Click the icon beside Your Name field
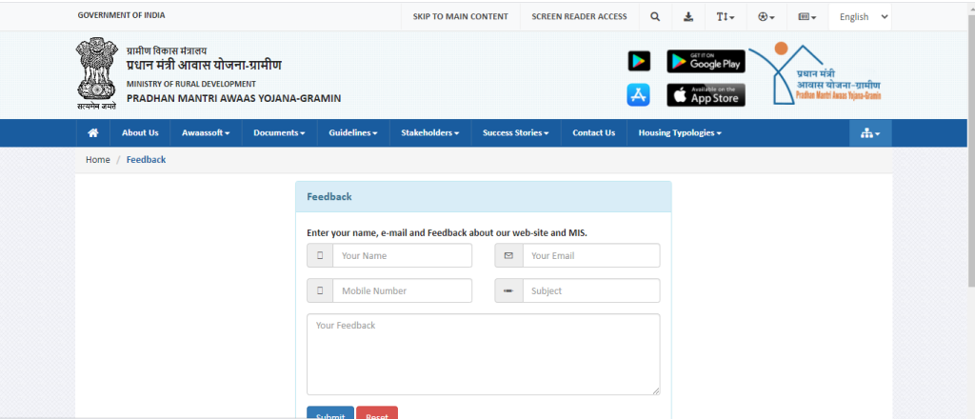975x419 pixels. [320, 255]
